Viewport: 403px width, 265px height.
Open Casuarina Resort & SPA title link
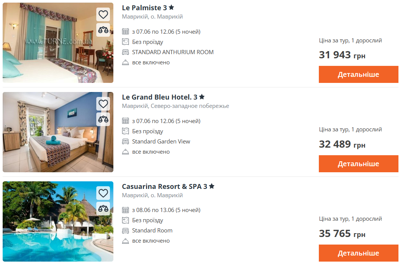(x=165, y=186)
